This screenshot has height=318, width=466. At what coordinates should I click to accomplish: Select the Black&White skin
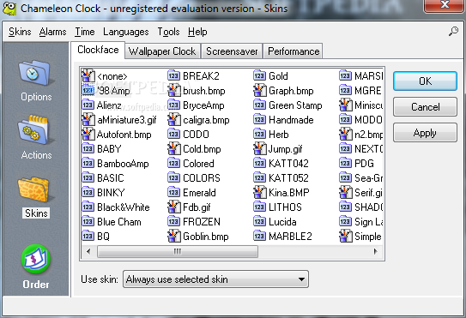pos(124,207)
